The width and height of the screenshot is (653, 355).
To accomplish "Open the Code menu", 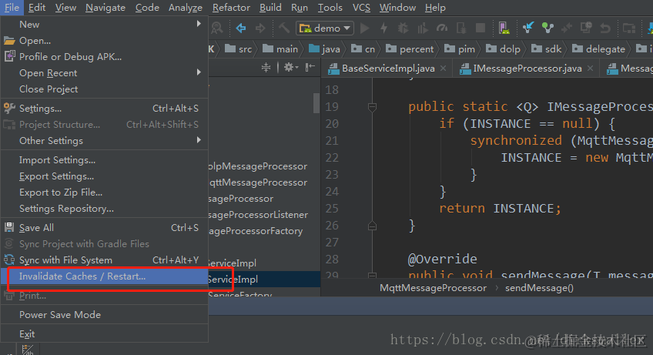I will click(147, 8).
